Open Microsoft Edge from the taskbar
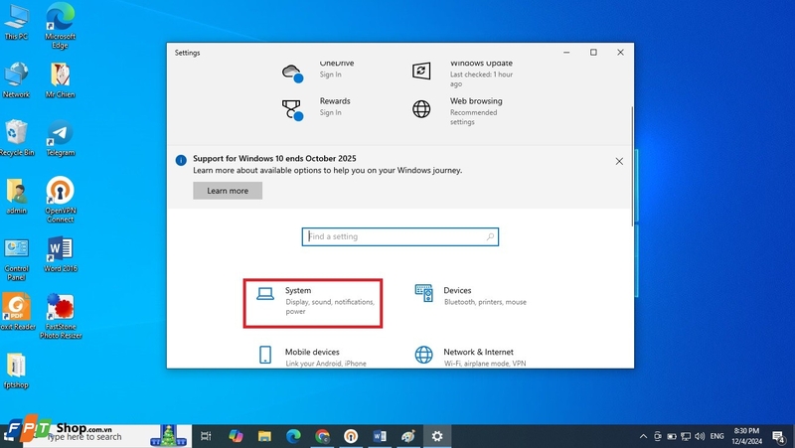Viewport: 795px width, 448px height. [x=293, y=436]
